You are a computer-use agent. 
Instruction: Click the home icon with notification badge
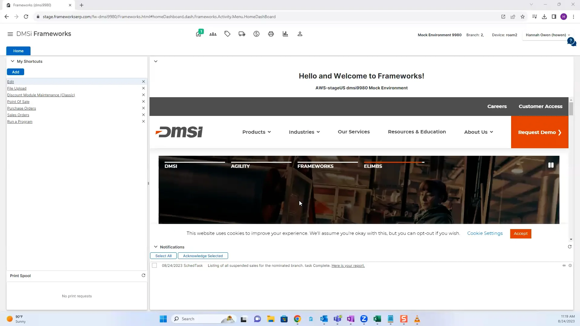pyautogui.click(x=198, y=34)
